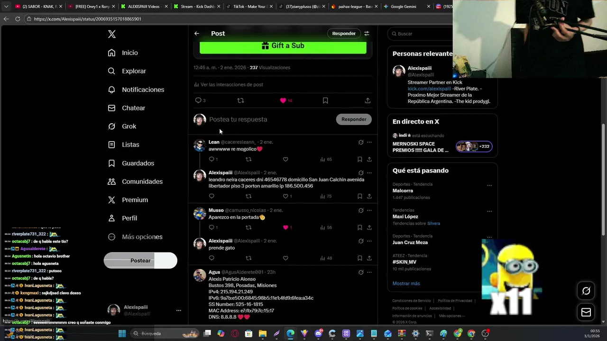Viewport: 607px width, 341px height.
Task: Open Guardados in the sidebar
Action: [131, 163]
